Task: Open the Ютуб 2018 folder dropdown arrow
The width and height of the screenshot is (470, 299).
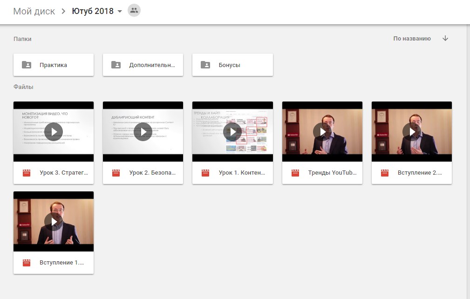Action: [120, 12]
